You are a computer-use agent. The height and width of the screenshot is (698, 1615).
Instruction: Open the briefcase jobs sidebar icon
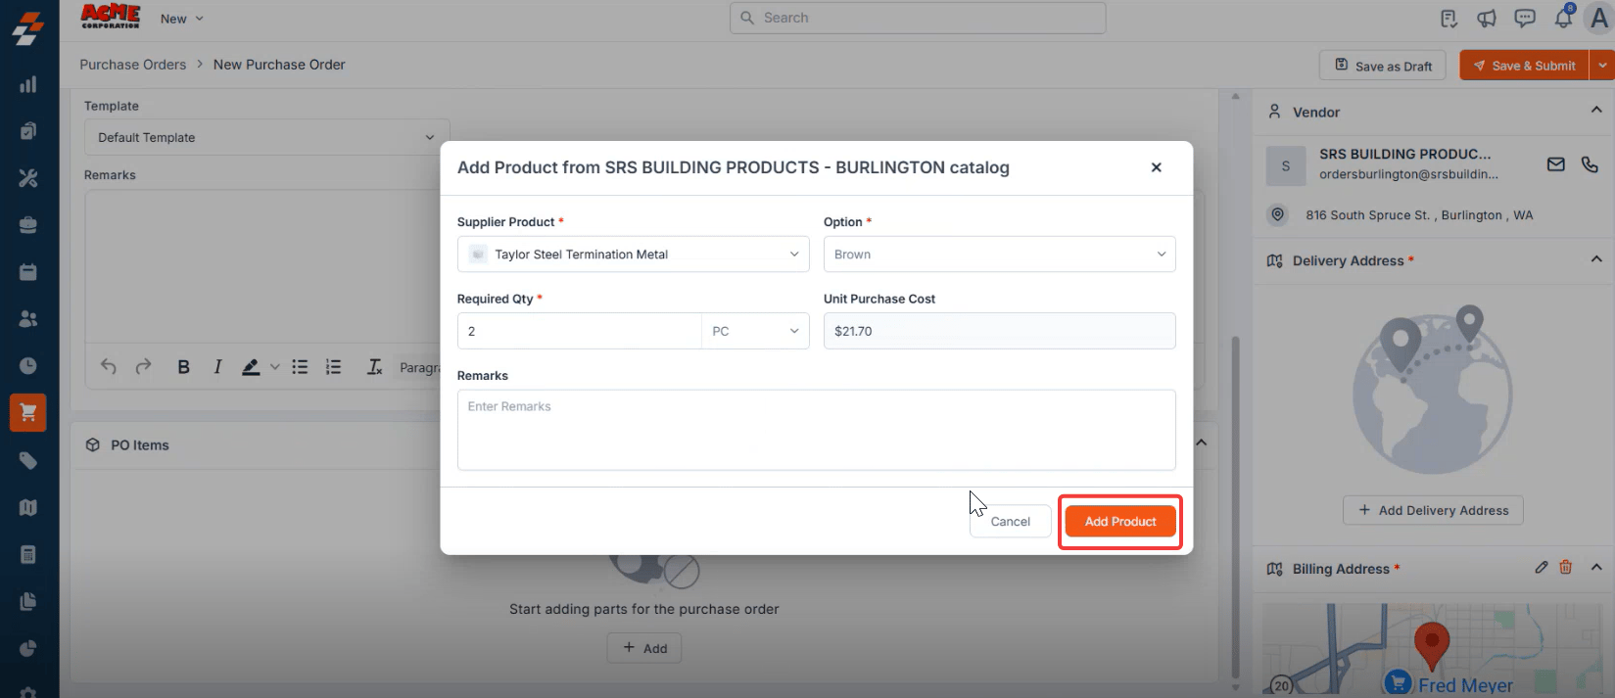pyautogui.click(x=28, y=225)
